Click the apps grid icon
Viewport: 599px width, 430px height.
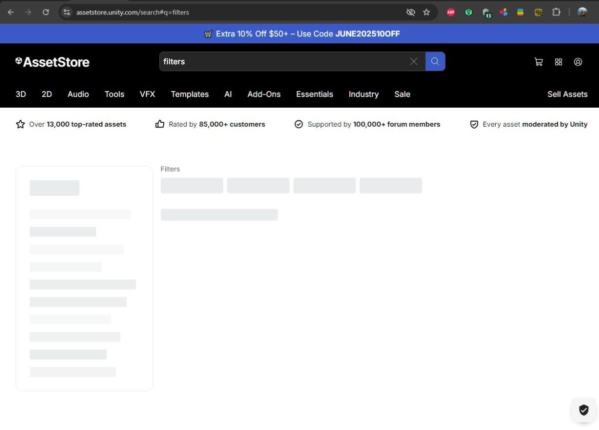[x=559, y=62]
